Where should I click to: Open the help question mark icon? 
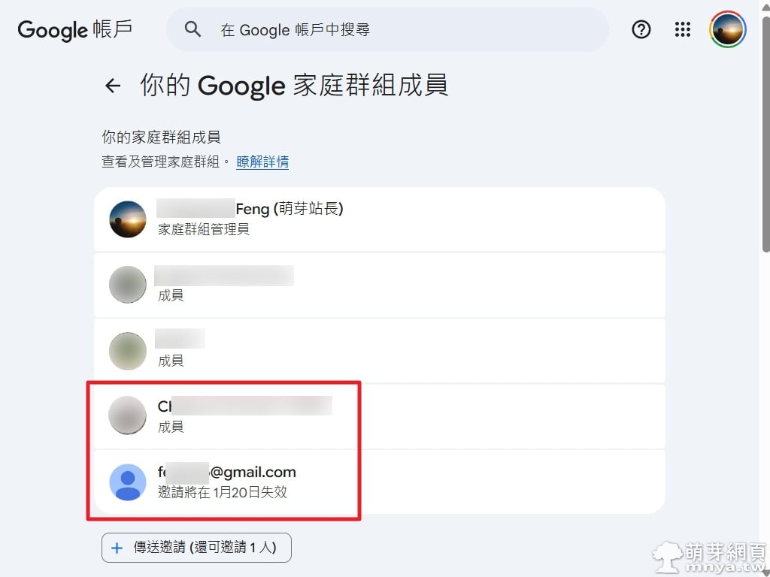(x=641, y=29)
